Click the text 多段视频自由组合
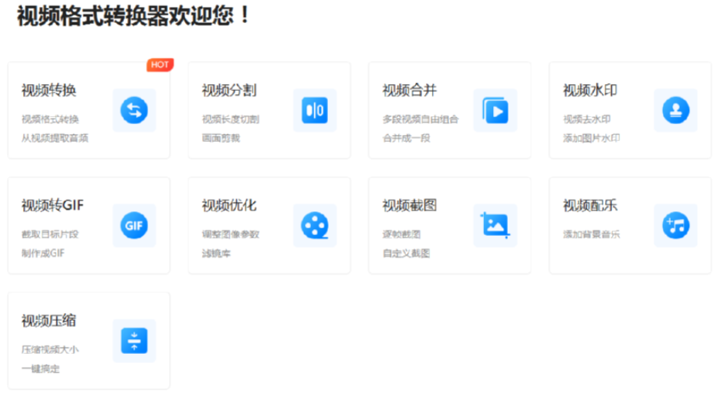Image resolution: width=727 pixels, height=414 pixels. (x=421, y=119)
